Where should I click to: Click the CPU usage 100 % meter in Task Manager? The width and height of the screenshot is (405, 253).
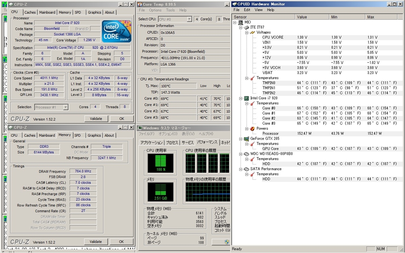pos(161,163)
